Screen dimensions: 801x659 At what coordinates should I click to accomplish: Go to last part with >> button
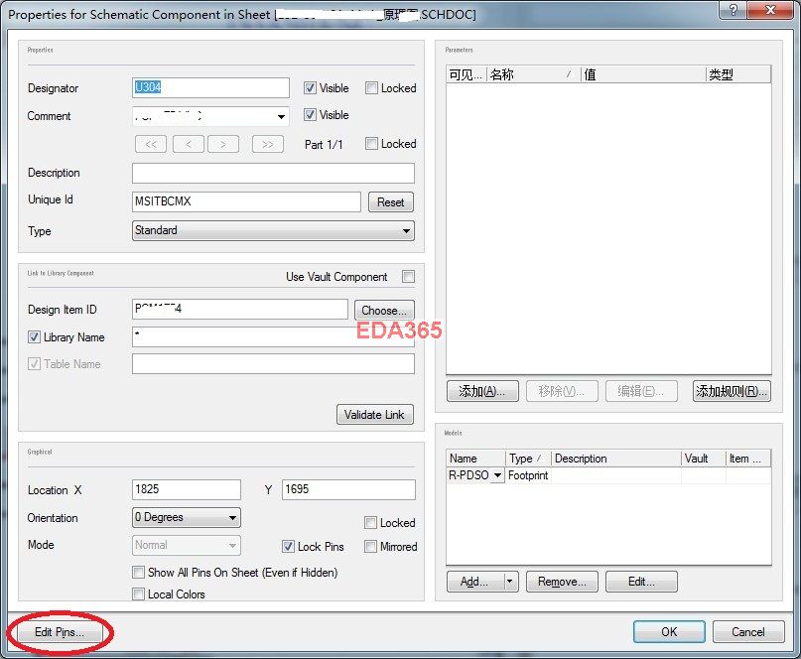point(268,144)
